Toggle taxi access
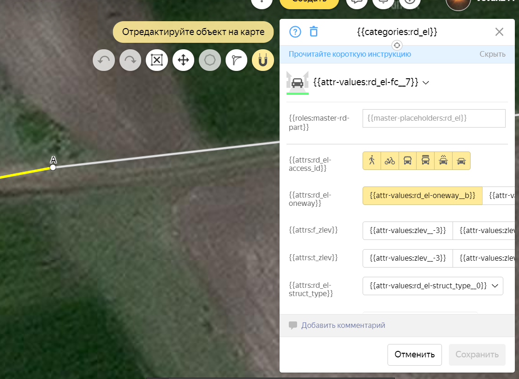Image resolution: width=519 pixels, height=379 pixels. pos(443,161)
